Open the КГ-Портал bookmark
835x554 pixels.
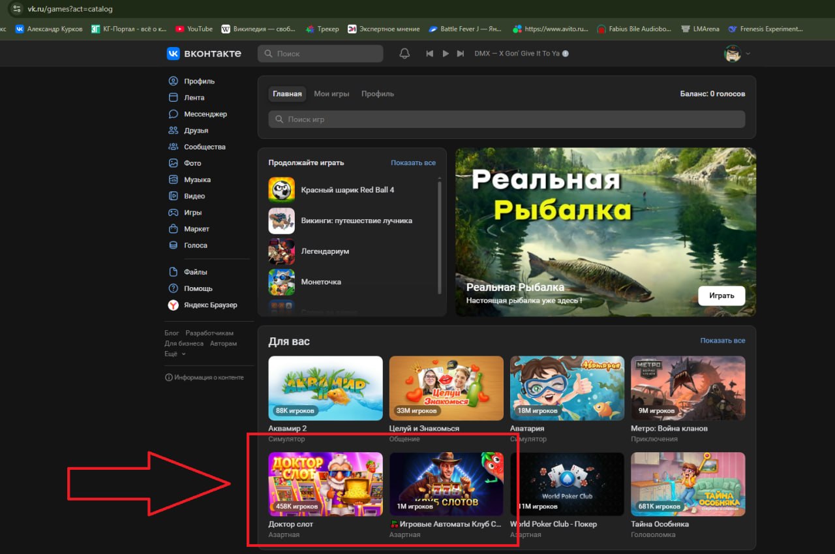click(129, 29)
